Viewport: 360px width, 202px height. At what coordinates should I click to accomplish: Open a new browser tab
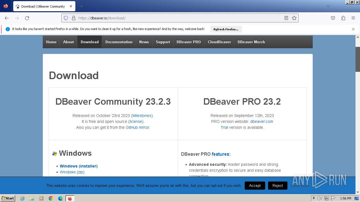click(x=81, y=6)
